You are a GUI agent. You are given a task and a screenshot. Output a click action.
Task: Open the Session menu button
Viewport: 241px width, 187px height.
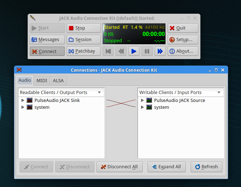[83, 40]
